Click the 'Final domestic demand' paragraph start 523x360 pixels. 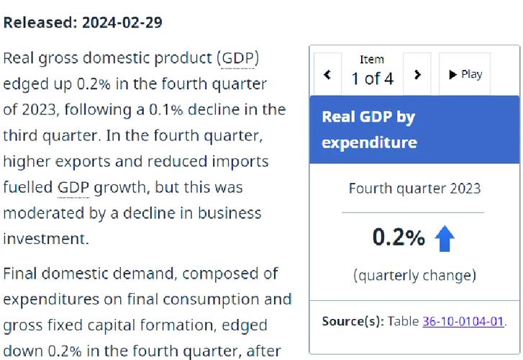[x=88, y=274]
